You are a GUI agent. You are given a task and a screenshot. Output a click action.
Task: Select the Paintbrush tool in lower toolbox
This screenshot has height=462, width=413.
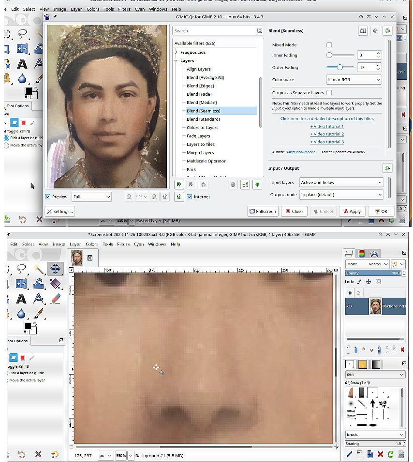(39, 314)
